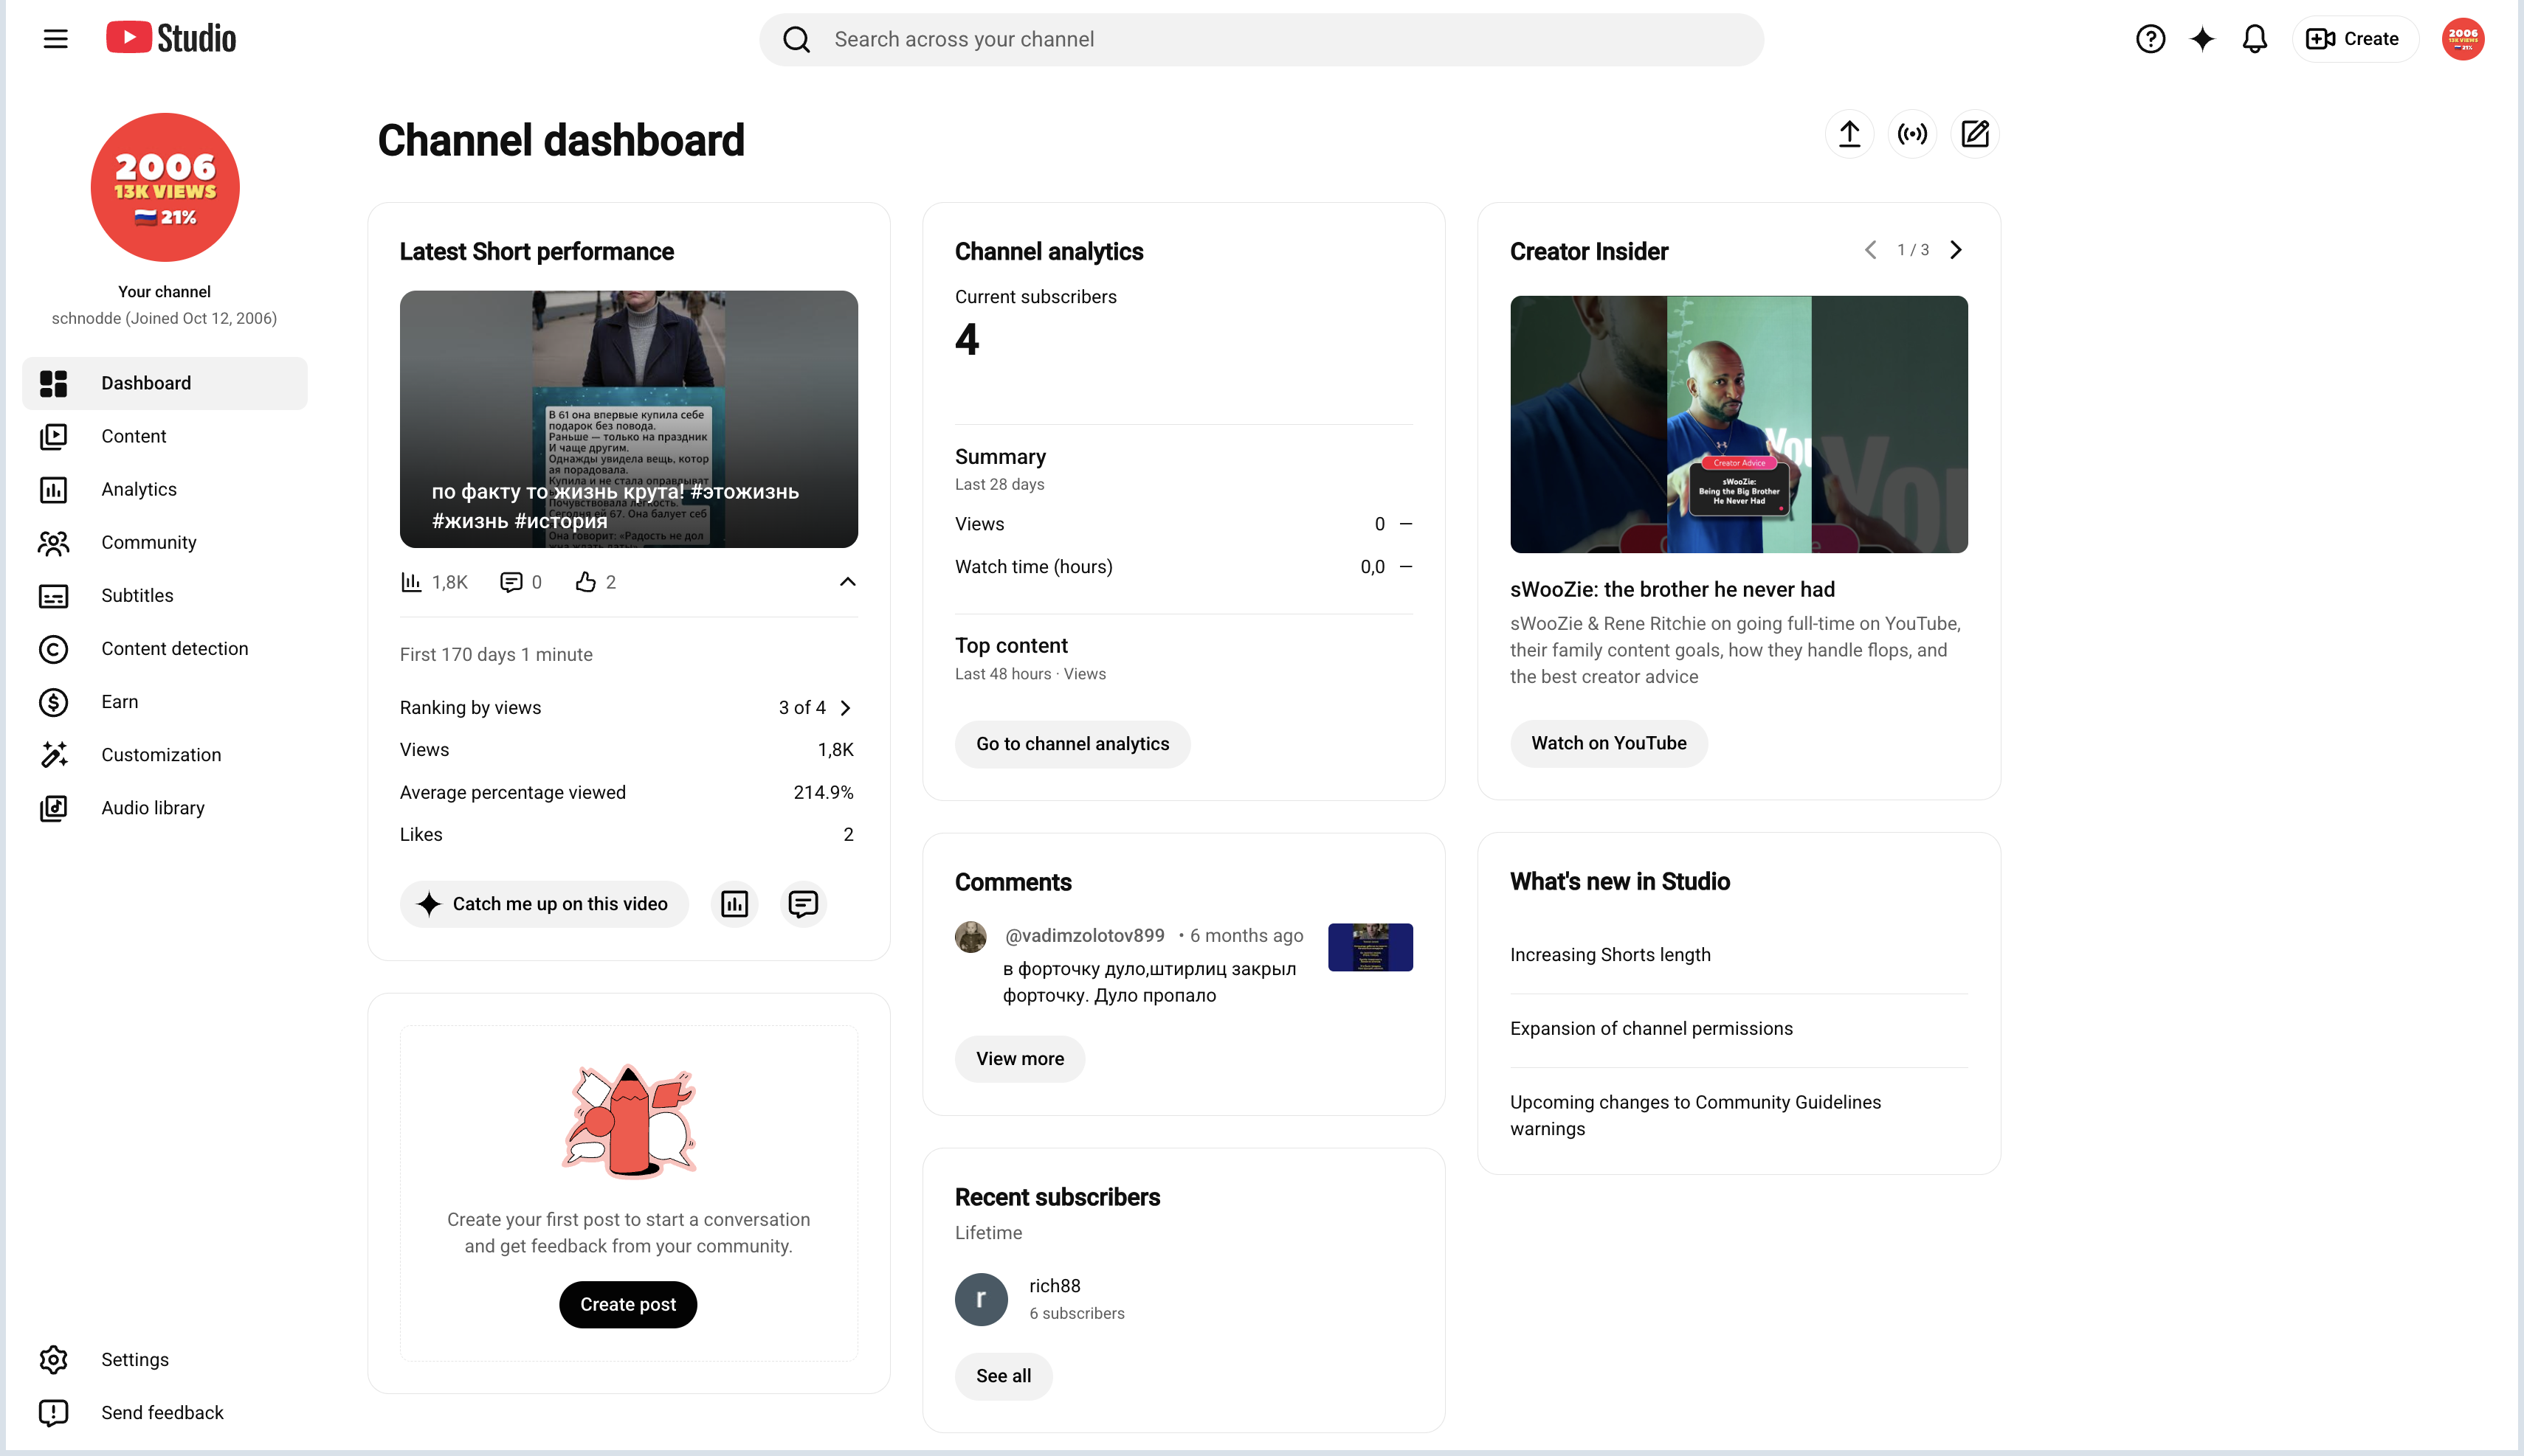Open the latest Short video thumbnail
Screen dimensions: 2524x1456
click(x=628, y=419)
